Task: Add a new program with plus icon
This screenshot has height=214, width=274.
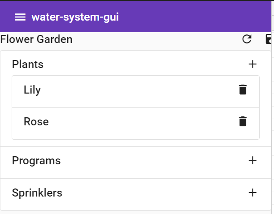Action: (x=252, y=160)
